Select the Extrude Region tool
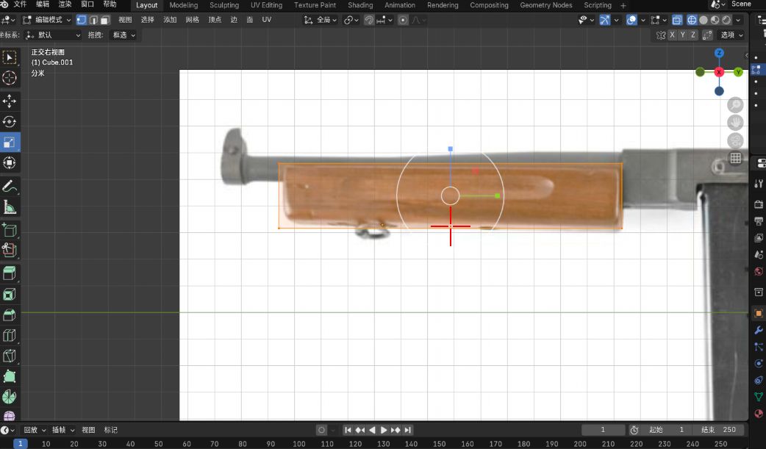The width and height of the screenshot is (766, 449). 10,273
